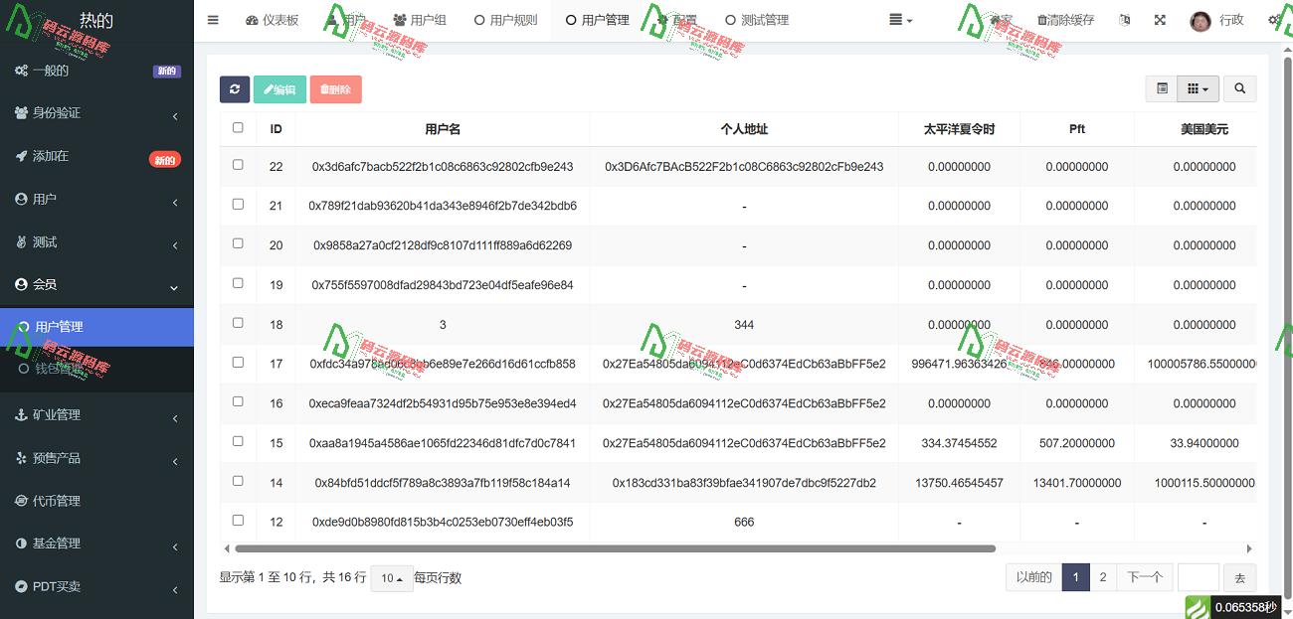Screen dimensions: 1293x619
Task: Click the 删除 delete button
Action: [x=335, y=88]
